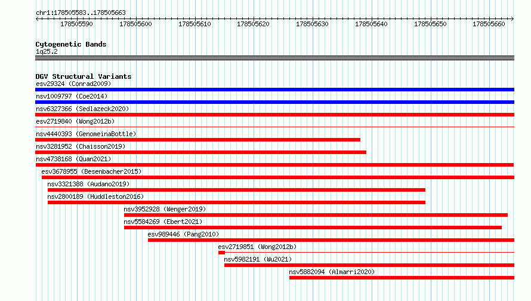Screen dimensions: 531x301
Task: Select the red nsv5882094 variant bar
Action: (402, 278)
